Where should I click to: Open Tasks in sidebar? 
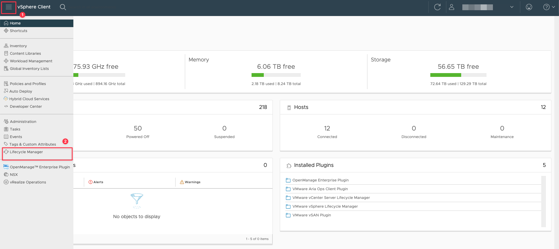tap(37, 129)
